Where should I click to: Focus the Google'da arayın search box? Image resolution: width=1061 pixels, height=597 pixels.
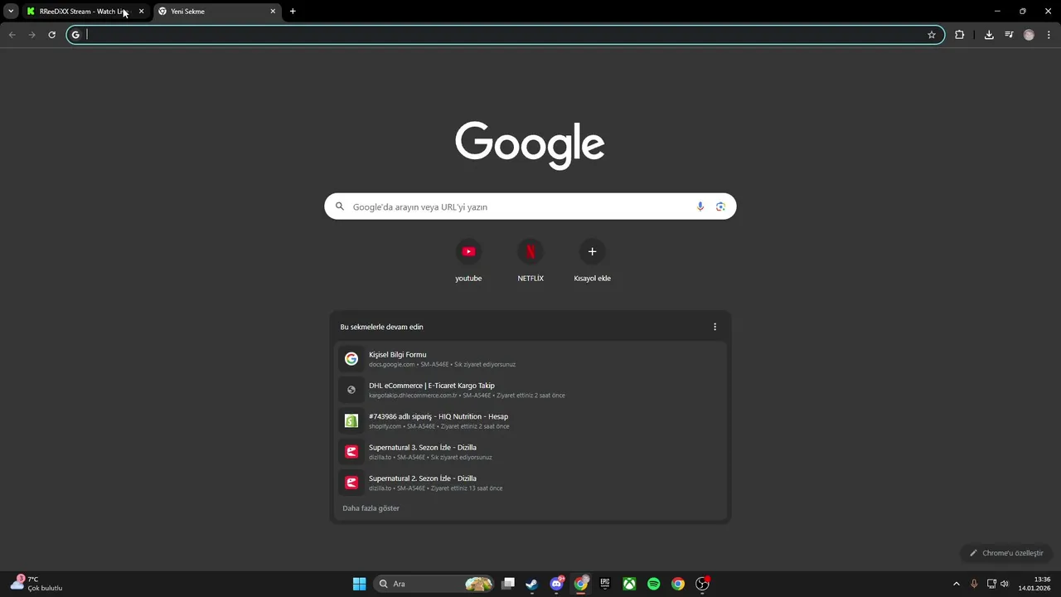530,206
